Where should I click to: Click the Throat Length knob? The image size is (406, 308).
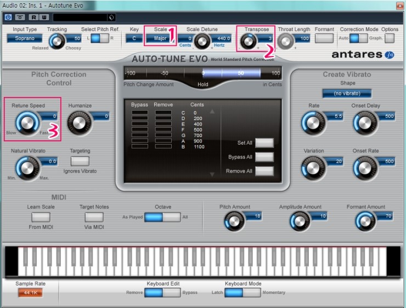pyautogui.click(x=286, y=41)
